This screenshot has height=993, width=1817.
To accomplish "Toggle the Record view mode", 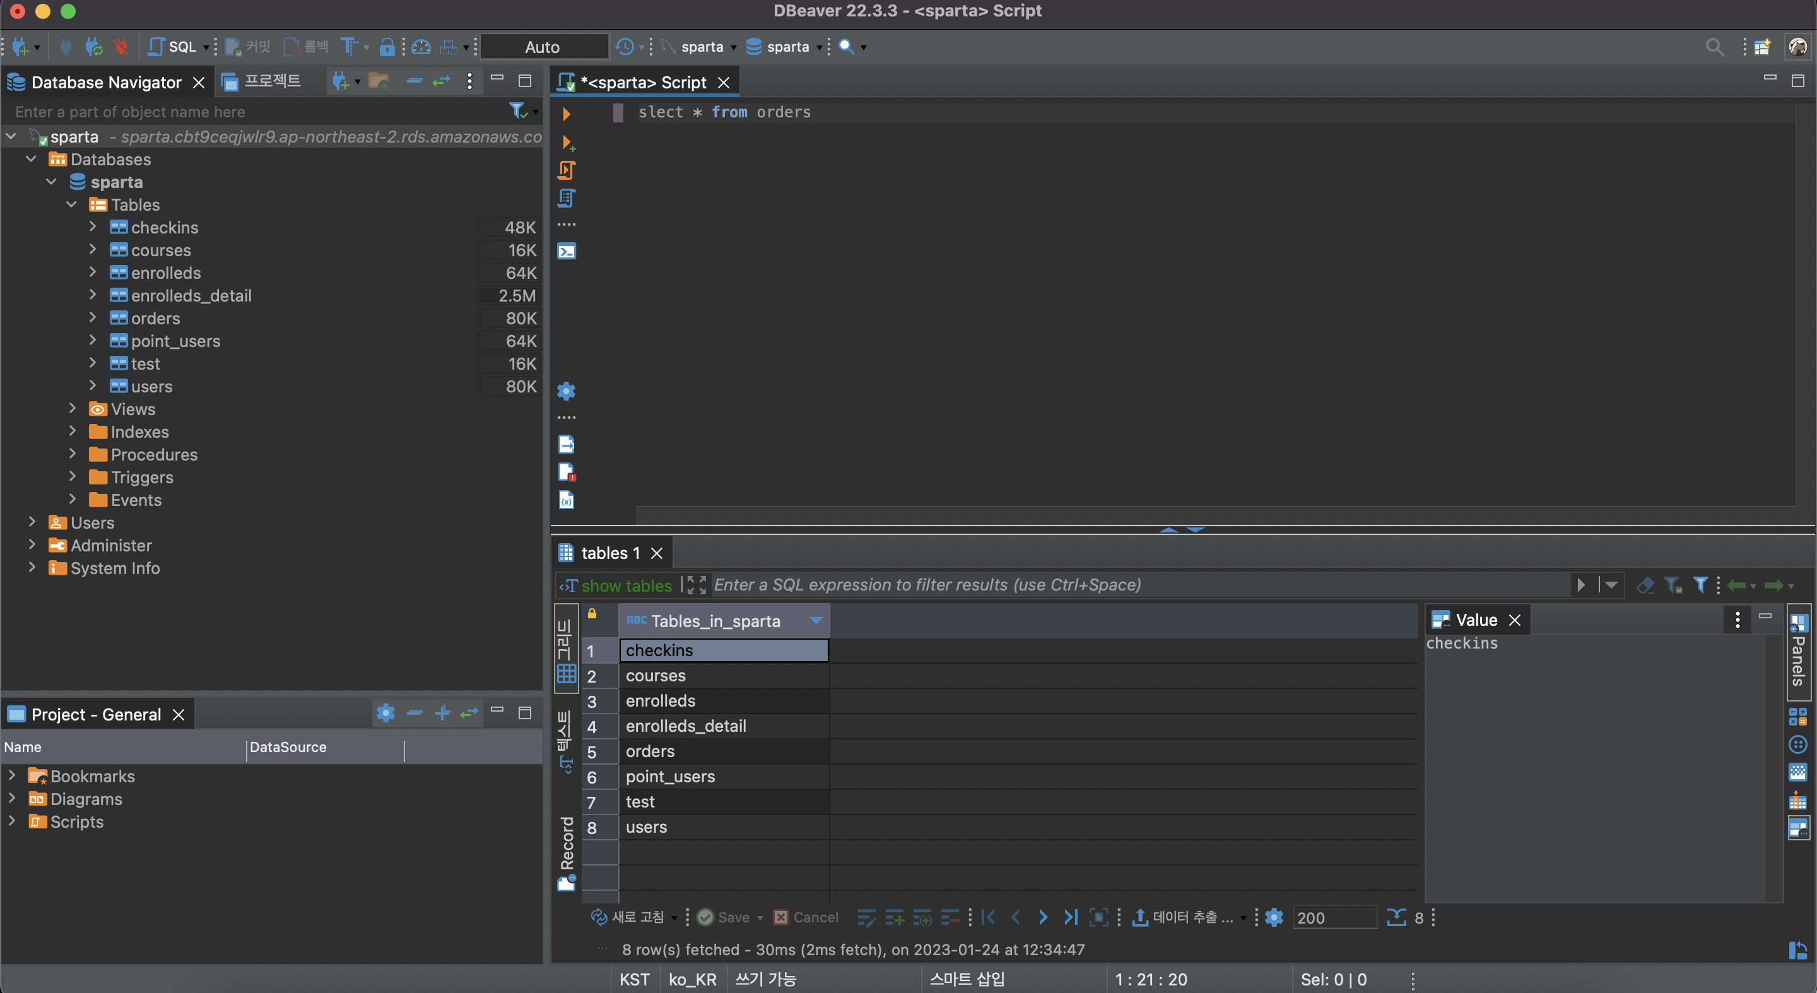I will pos(567,854).
